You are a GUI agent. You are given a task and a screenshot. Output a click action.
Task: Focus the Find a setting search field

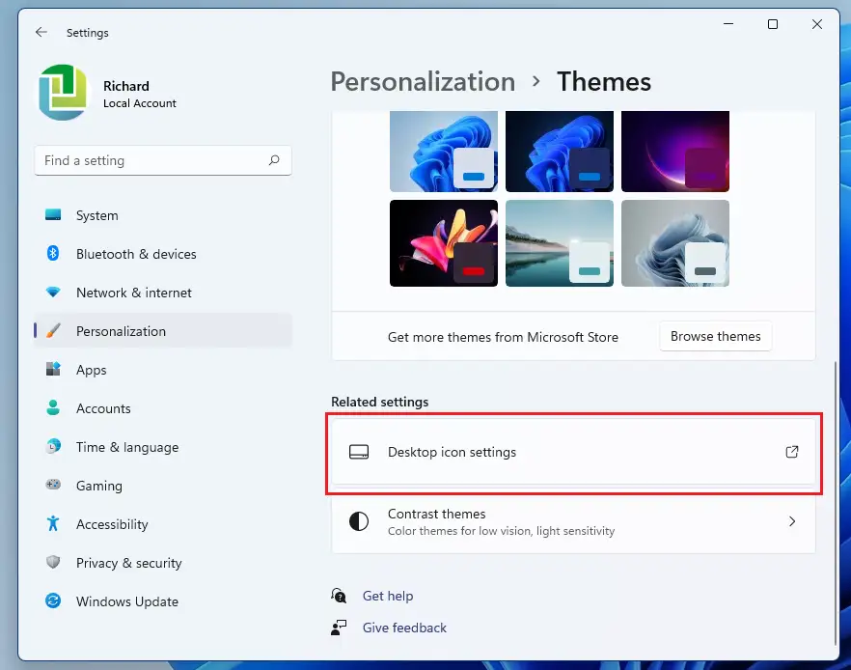click(x=163, y=160)
